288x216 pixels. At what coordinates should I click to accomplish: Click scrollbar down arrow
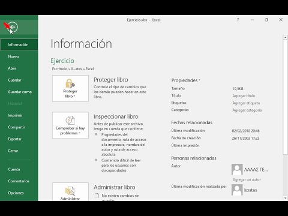click(x=285, y=198)
